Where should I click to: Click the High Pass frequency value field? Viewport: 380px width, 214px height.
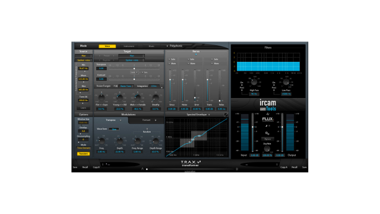[254, 94]
